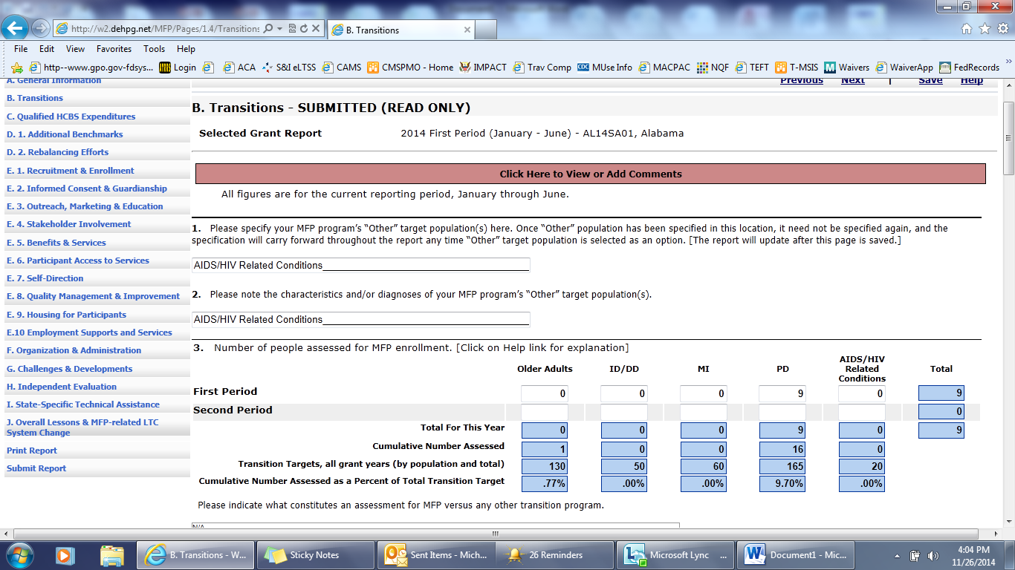Open H. Independent Evaluation section

pos(62,387)
